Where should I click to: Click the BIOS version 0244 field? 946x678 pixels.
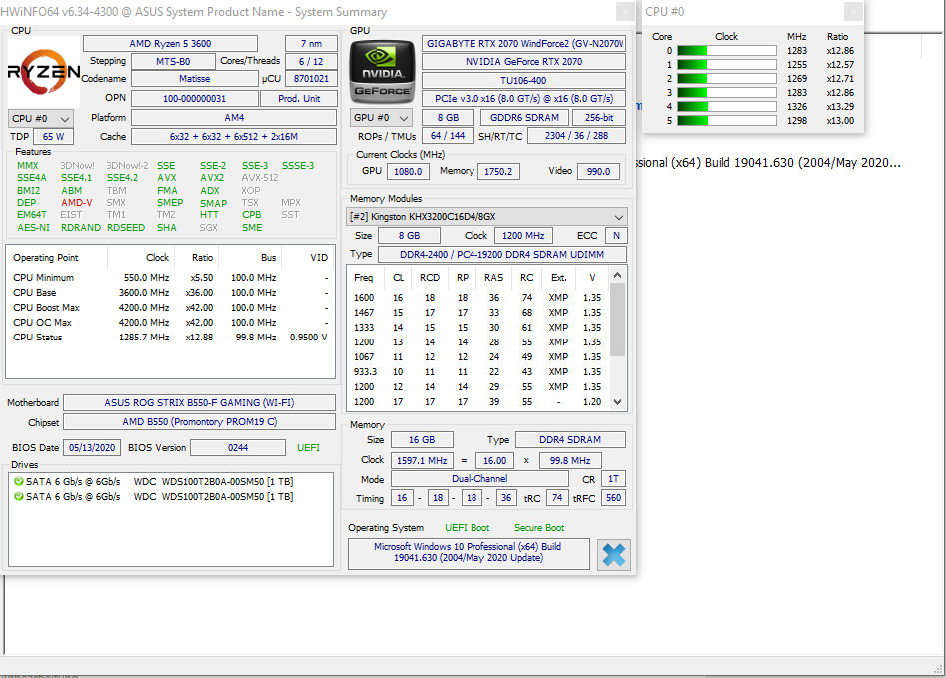pos(238,448)
